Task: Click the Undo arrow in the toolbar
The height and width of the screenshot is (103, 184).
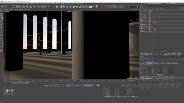Action: pyautogui.click(x=2, y=7)
